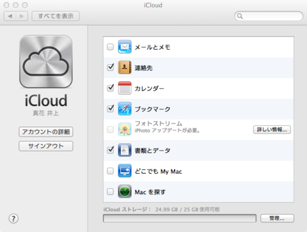Toggle the フォトストリーム checkbox
Image resolution: width=307 pixels, height=232 pixels.
point(110,129)
